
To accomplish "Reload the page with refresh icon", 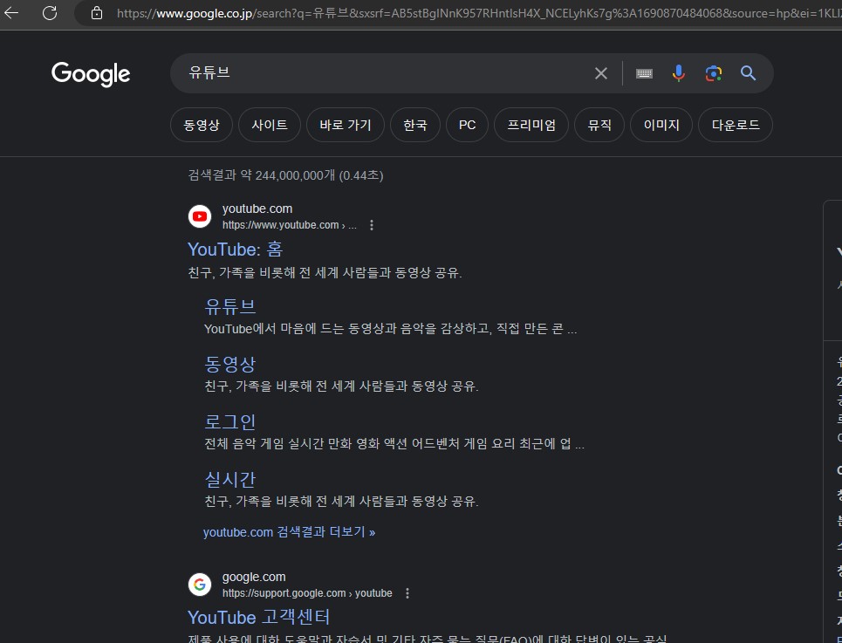I will (x=50, y=13).
